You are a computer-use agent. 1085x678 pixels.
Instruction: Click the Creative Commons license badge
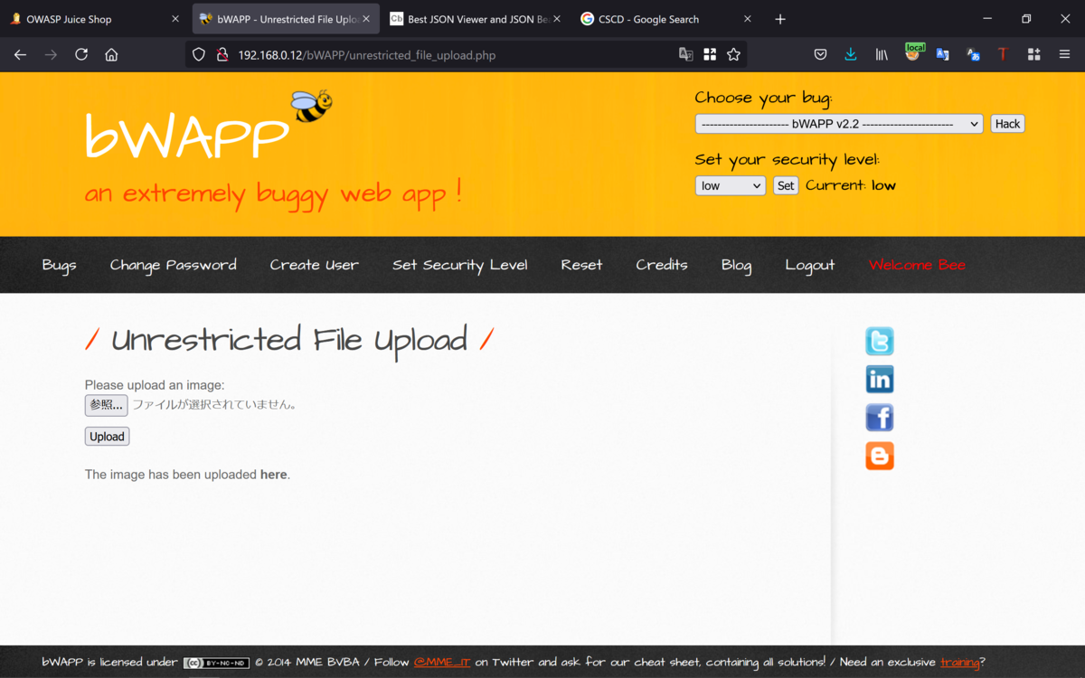(216, 663)
